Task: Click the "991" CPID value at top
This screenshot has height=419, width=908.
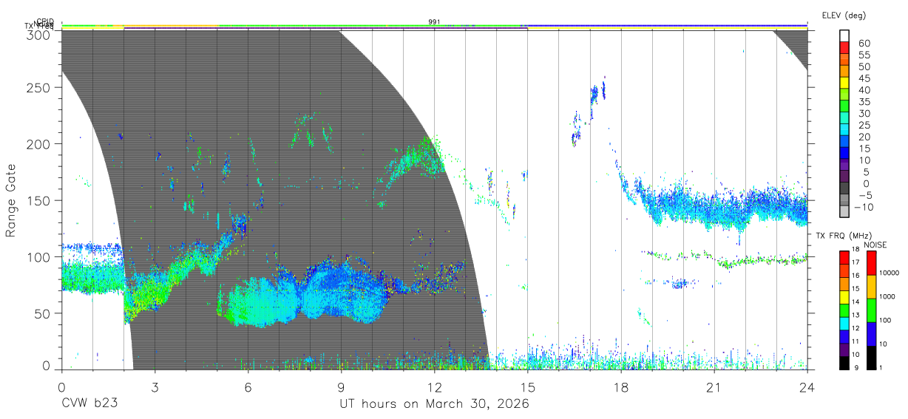Action: (434, 22)
